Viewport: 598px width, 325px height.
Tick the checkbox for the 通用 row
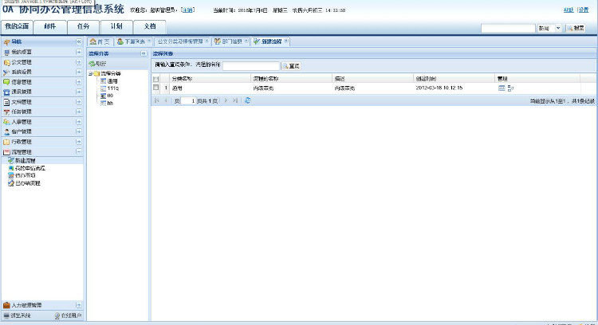156,88
